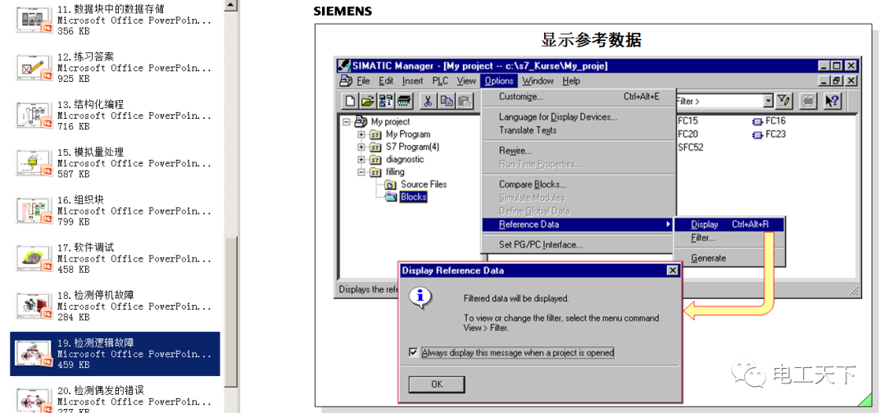Select the FC15 block entry
This screenshot has width=885, height=413.
click(x=688, y=120)
